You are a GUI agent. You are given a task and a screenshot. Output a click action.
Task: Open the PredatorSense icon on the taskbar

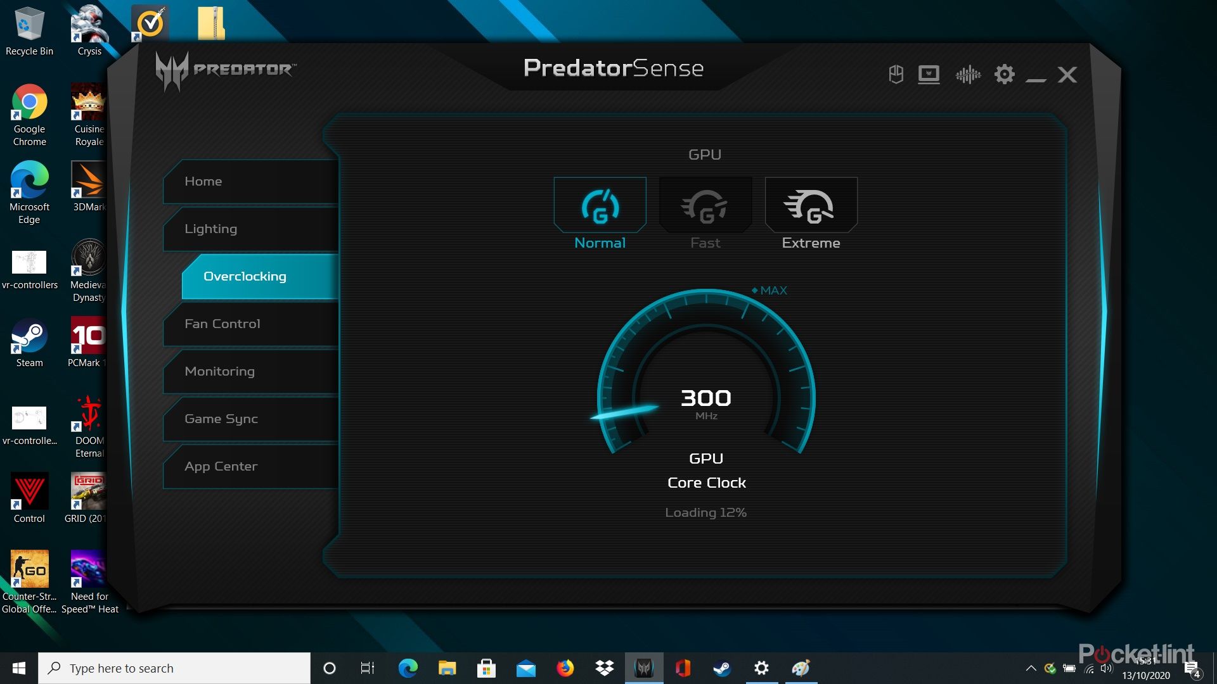click(643, 668)
